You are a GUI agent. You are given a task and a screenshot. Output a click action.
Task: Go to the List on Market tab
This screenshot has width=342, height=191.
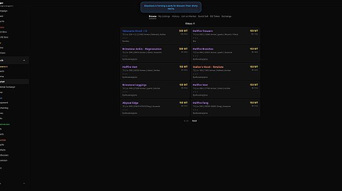point(189,16)
